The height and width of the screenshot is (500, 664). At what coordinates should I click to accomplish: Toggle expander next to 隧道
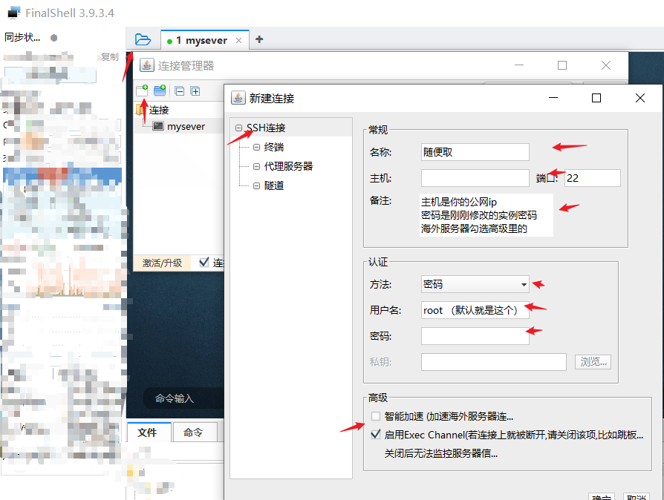coord(256,185)
